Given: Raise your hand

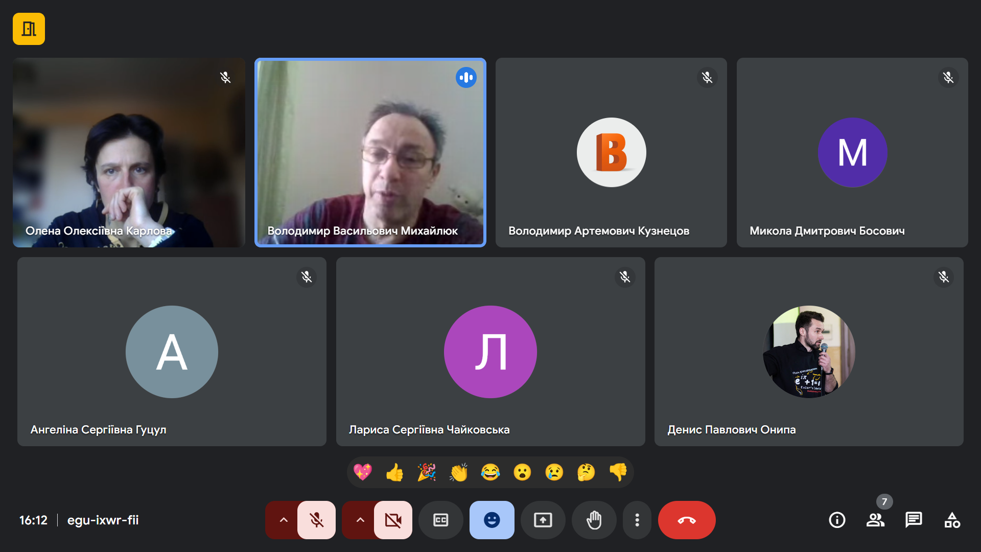Looking at the screenshot, I should pos(594,520).
